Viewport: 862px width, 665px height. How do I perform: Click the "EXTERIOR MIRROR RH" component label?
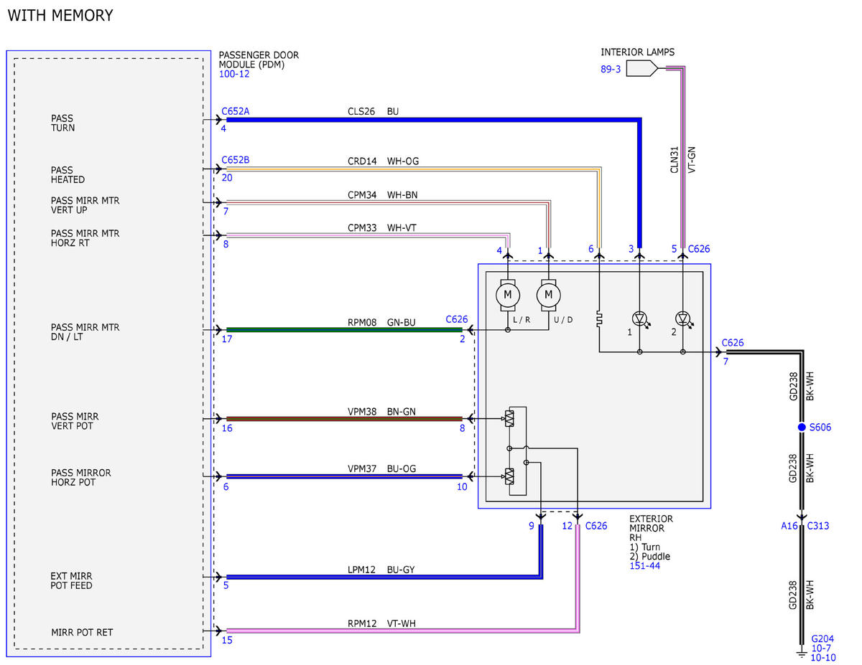coord(651,528)
